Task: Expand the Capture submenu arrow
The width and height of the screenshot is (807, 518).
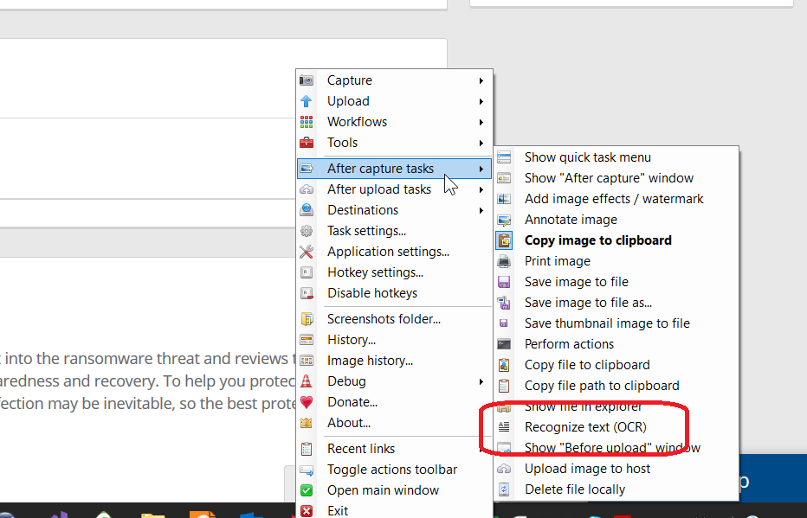Action: point(481,80)
